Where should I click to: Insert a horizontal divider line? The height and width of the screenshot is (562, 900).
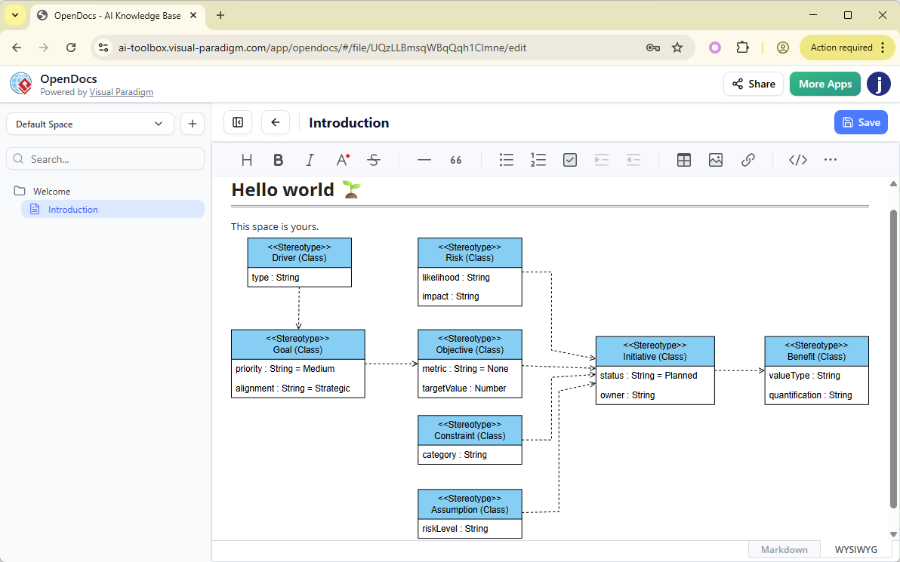[x=424, y=159]
